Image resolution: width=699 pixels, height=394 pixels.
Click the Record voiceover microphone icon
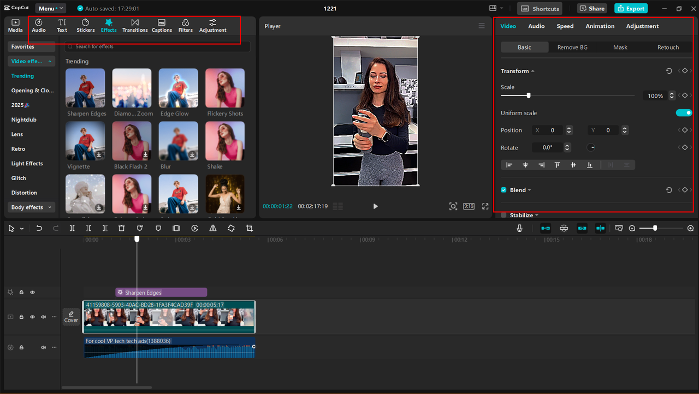(519, 228)
